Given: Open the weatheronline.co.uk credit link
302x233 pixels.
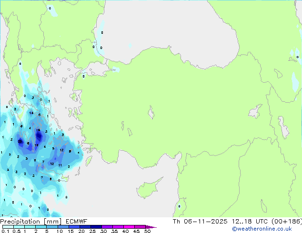Looking at the screenshot, I should click(262, 229).
